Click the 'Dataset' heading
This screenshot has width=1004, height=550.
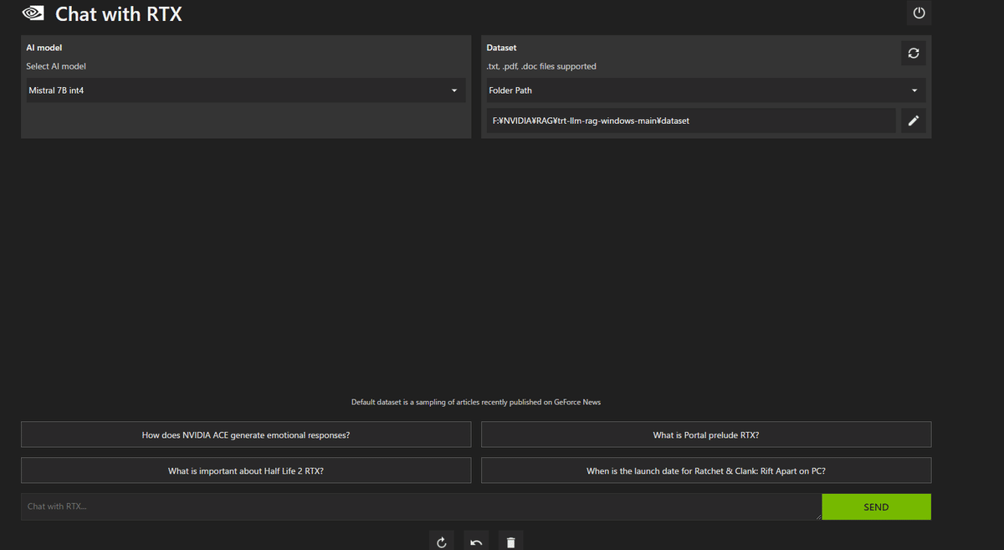(x=501, y=48)
